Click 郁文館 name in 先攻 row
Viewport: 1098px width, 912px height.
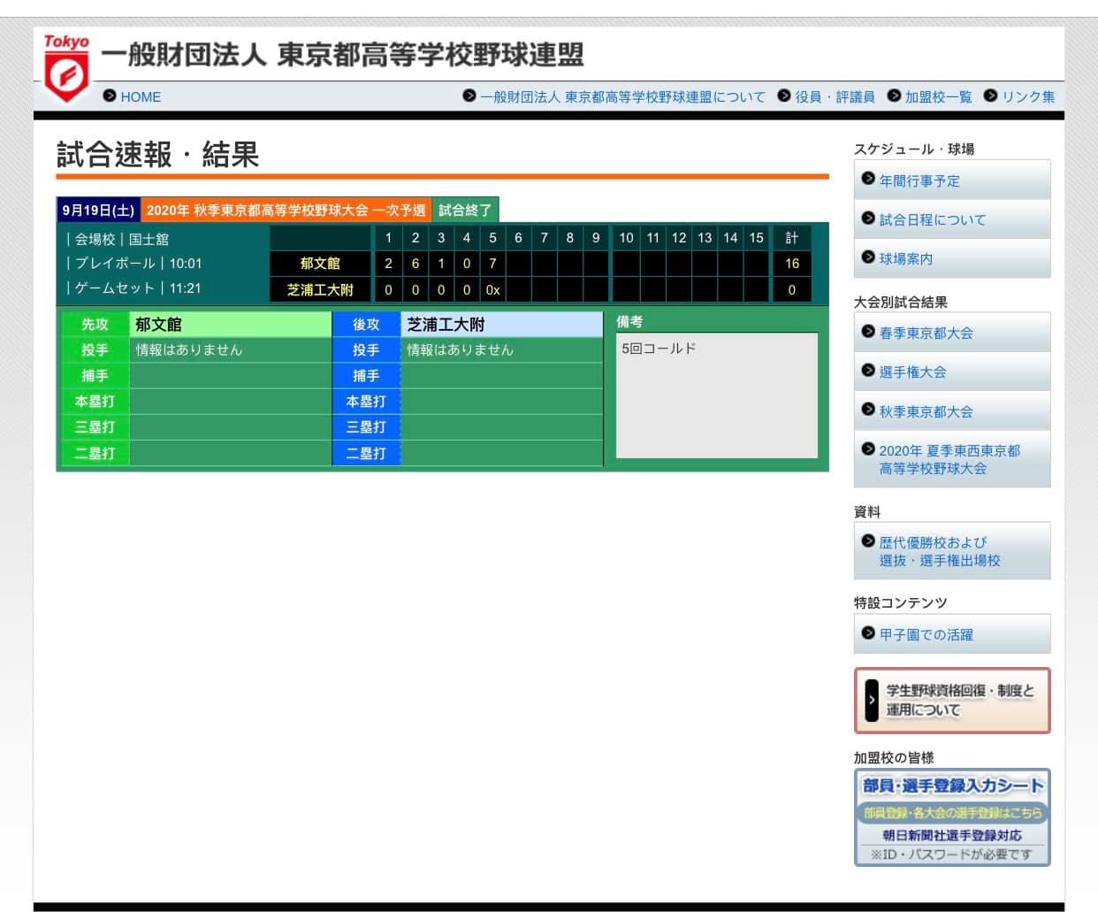click(158, 324)
